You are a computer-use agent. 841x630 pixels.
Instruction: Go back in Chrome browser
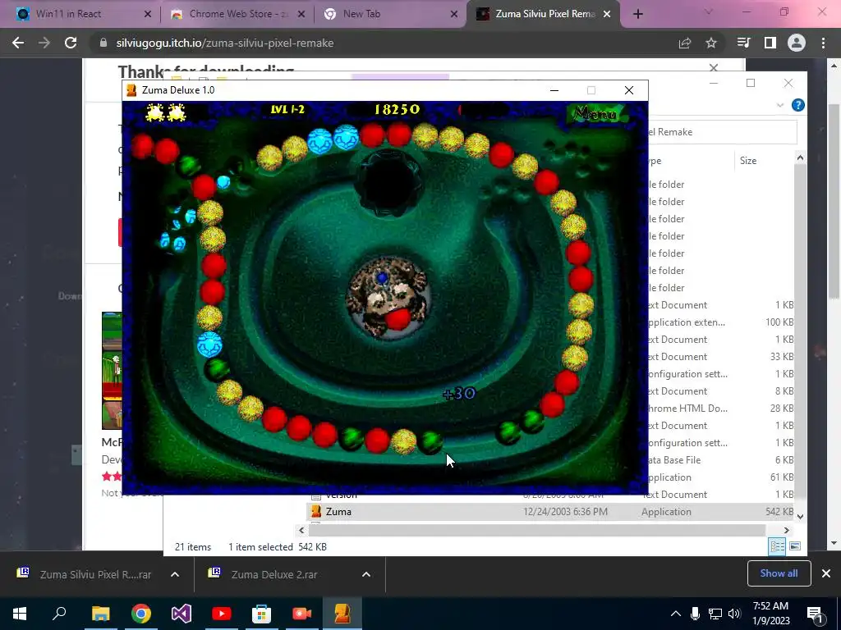click(18, 43)
